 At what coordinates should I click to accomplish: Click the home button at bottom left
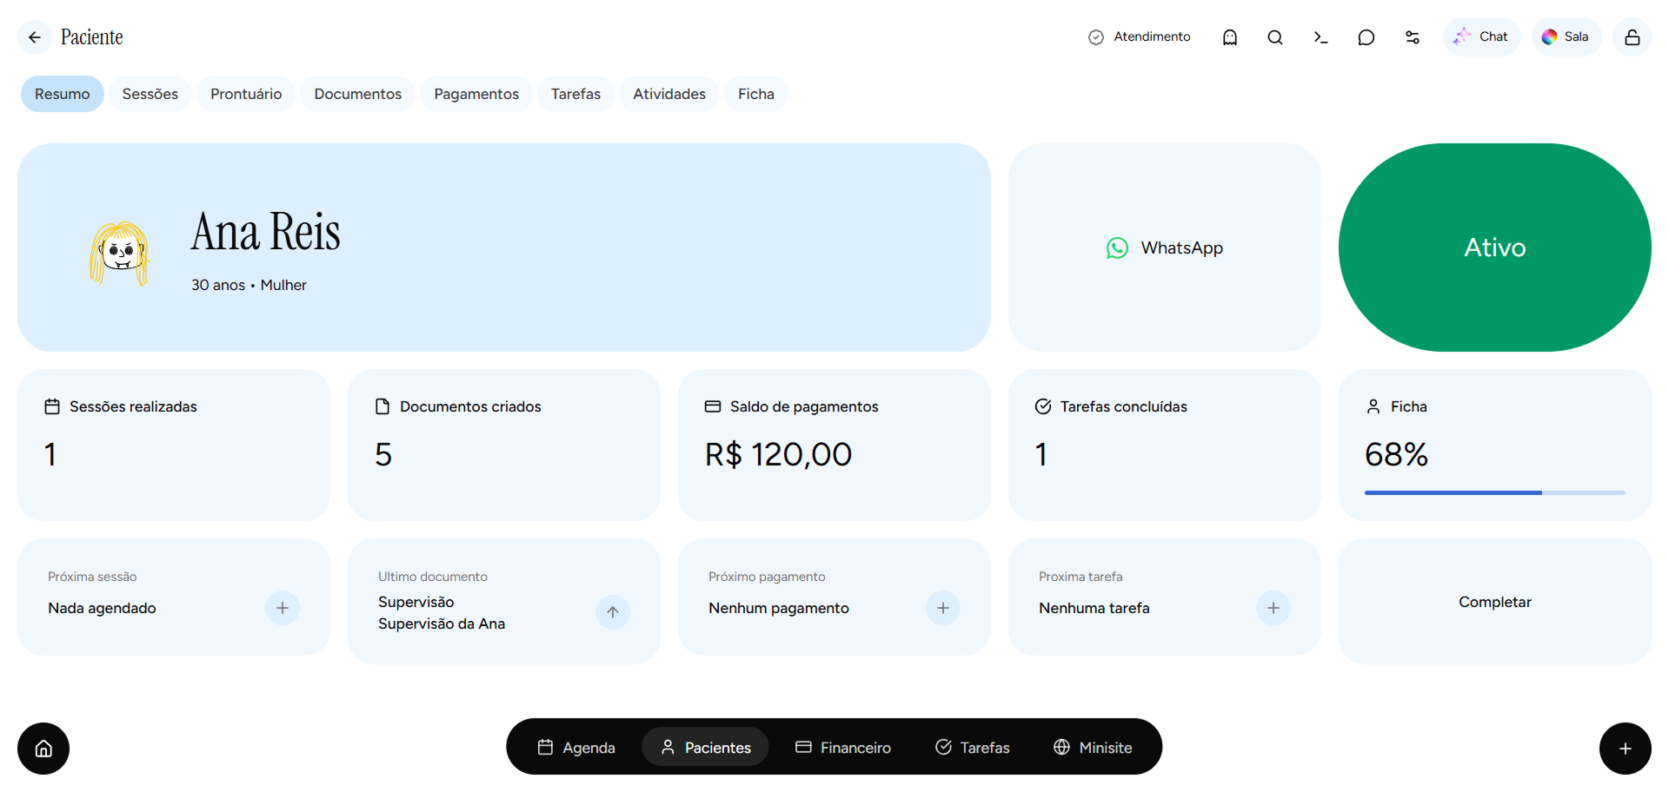43,749
